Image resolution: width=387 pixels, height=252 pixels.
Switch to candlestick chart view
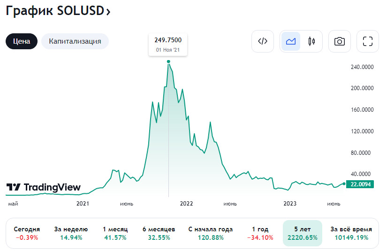311,41
